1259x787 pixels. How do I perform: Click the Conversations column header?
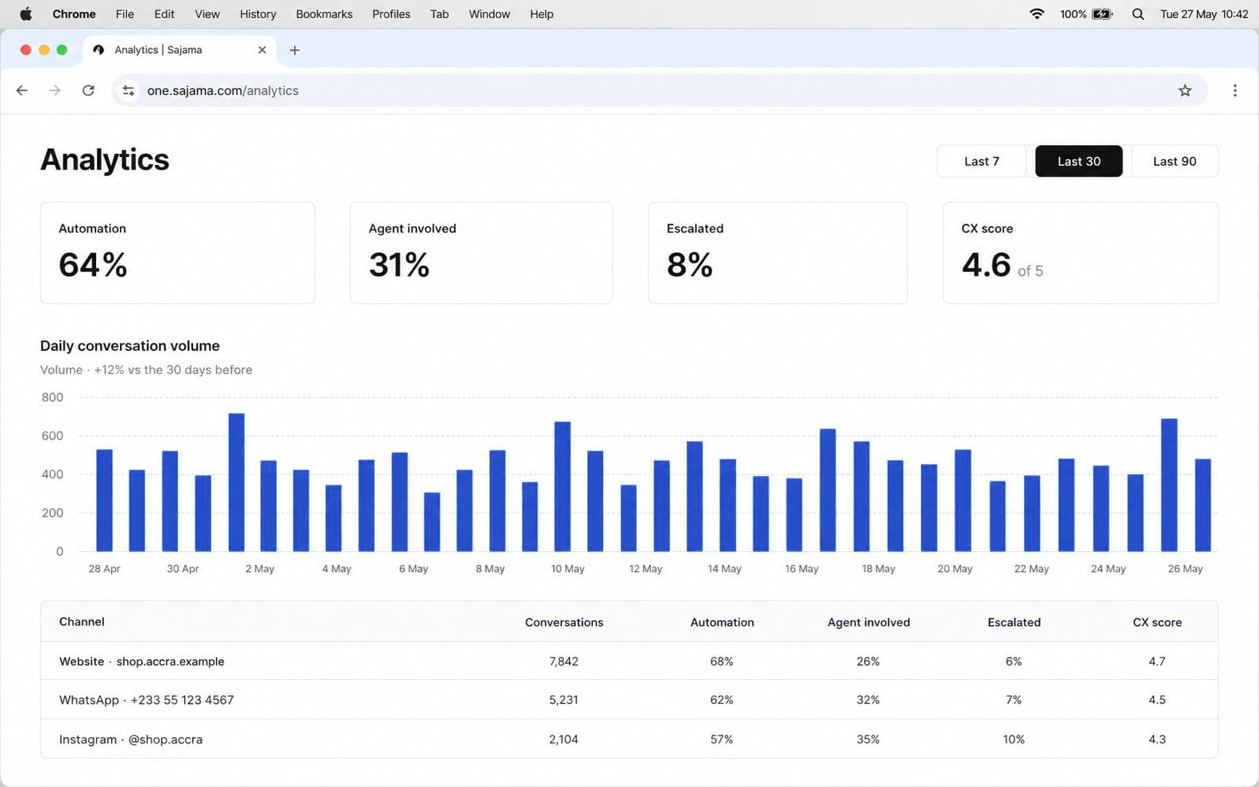point(564,623)
